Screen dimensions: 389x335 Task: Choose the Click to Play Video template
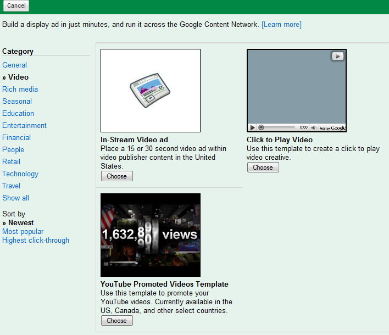(x=263, y=168)
